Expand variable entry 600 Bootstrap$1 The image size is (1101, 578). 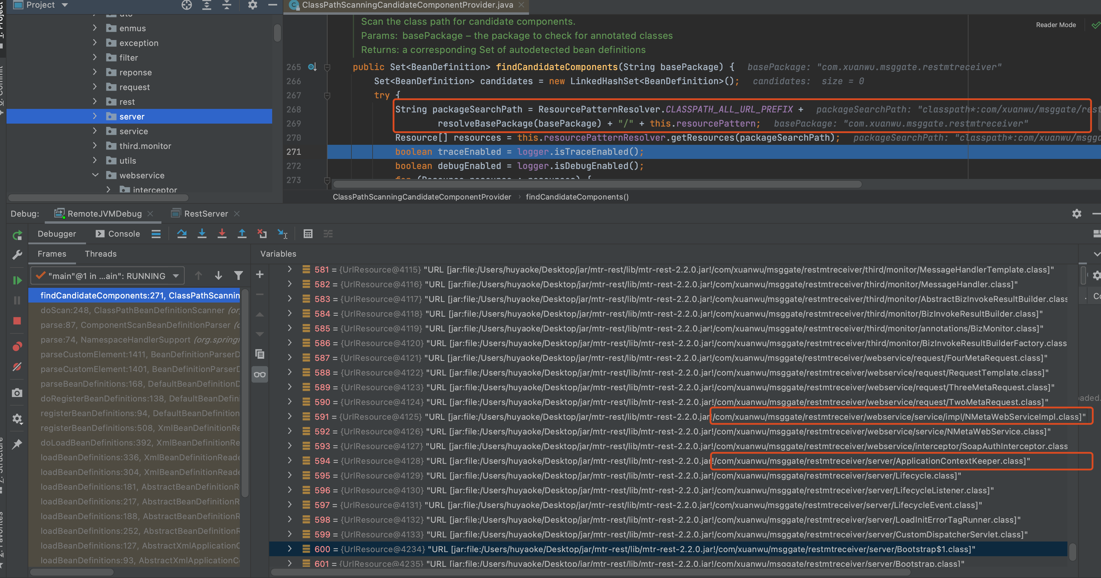[x=290, y=549]
